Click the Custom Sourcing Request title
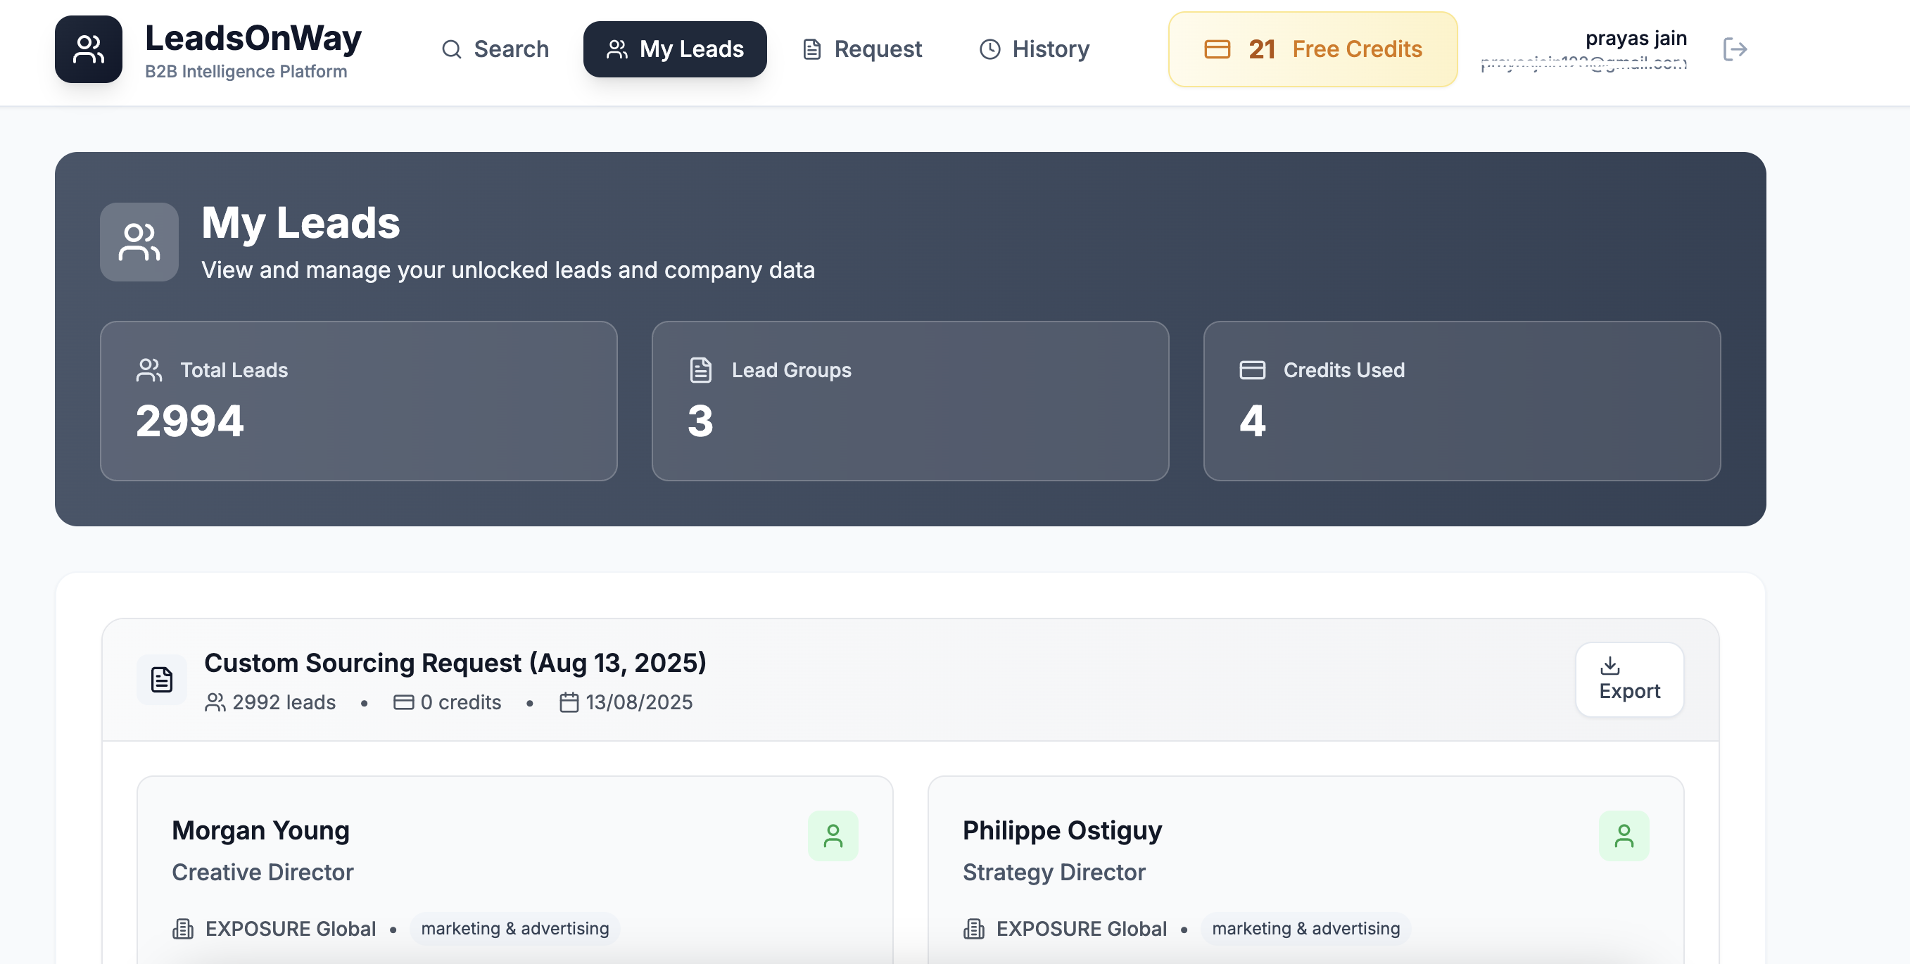The height and width of the screenshot is (964, 1910). pyautogui.click(x=455, y=662)
